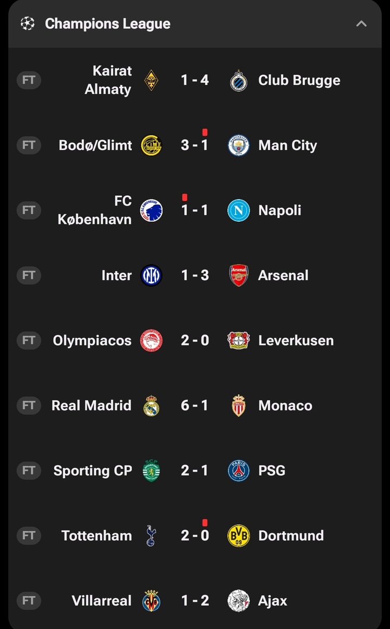
Task: Click the Club Brugge crest
Action: (238, 80)
